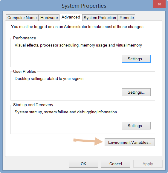The height and width of the screenshot is (173, 168).
Task: Open Start-up and Recovery Settings button
Action: tap(136, 126)
